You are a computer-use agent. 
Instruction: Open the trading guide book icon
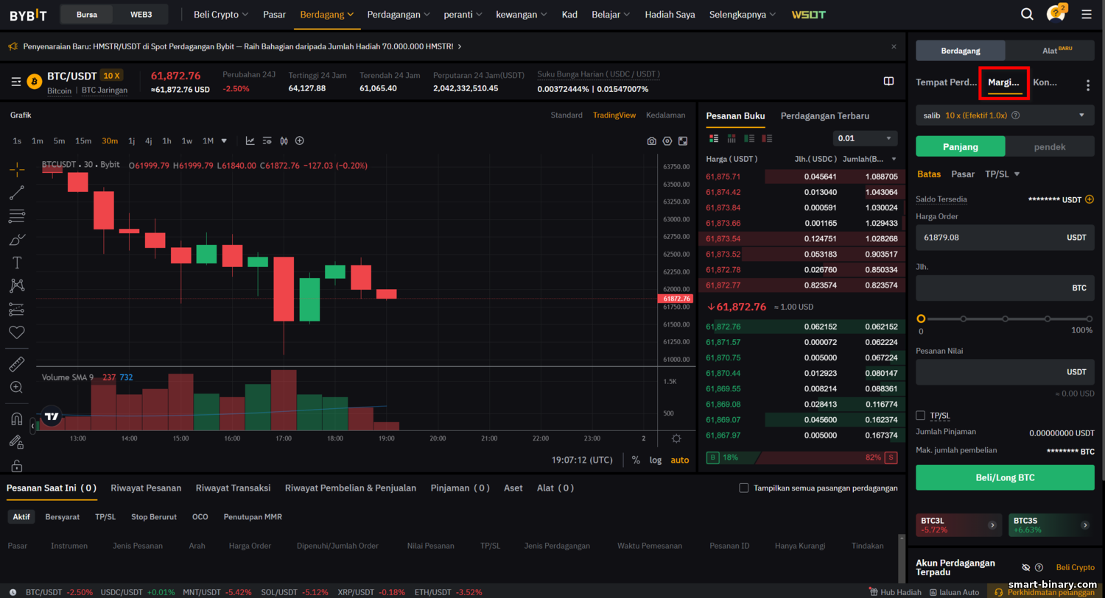(888, 81)
